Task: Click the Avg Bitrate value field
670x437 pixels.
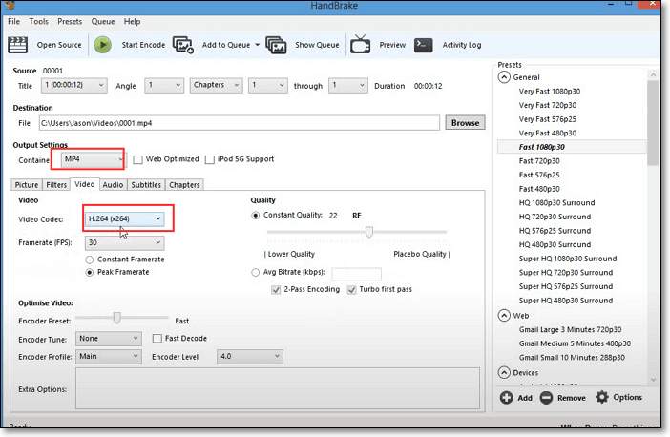Action: click(356, 274)
